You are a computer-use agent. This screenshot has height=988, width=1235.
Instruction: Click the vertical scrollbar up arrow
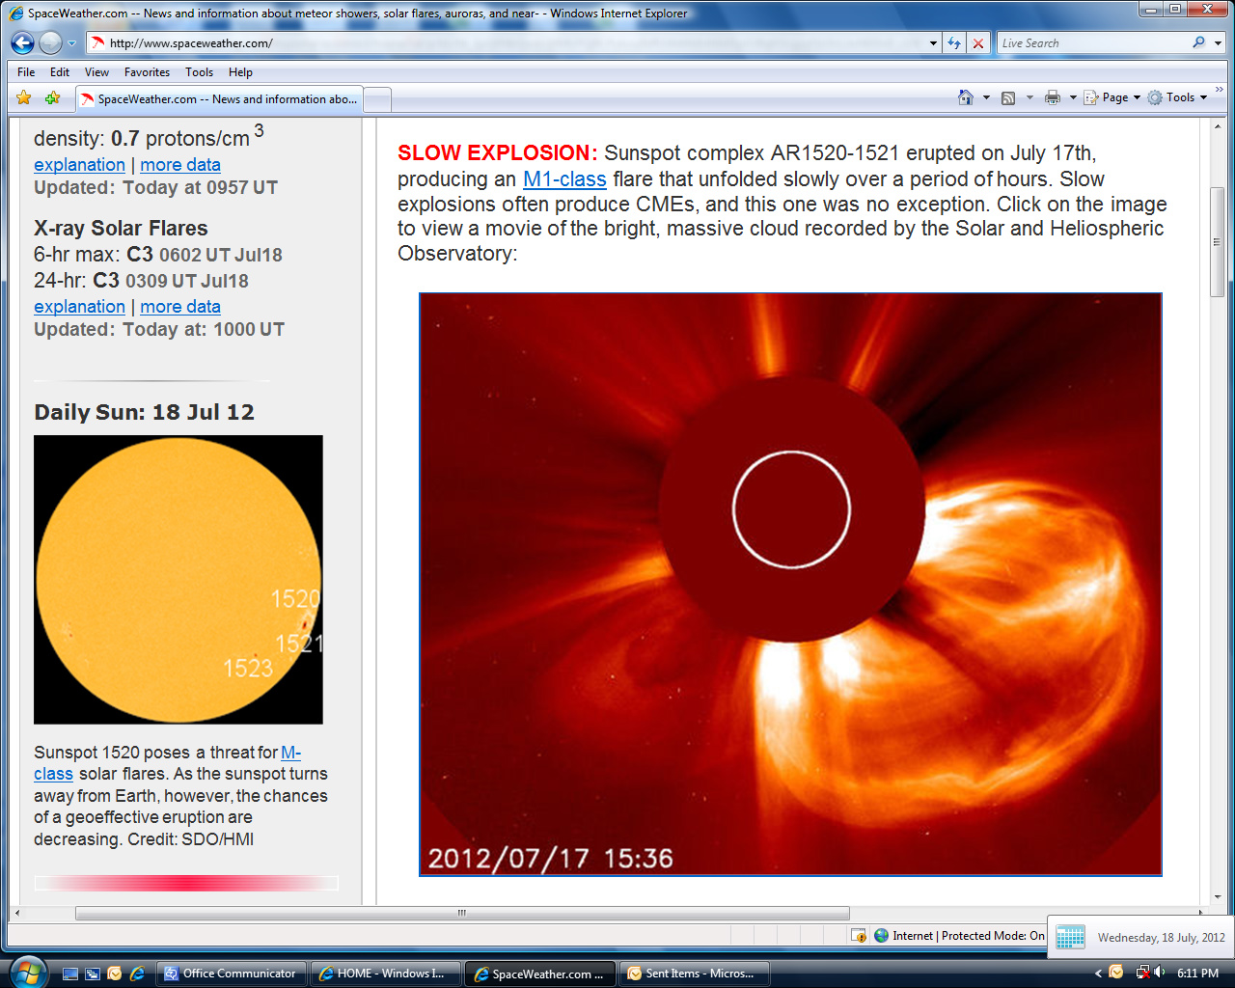[x=1218, y=125]
